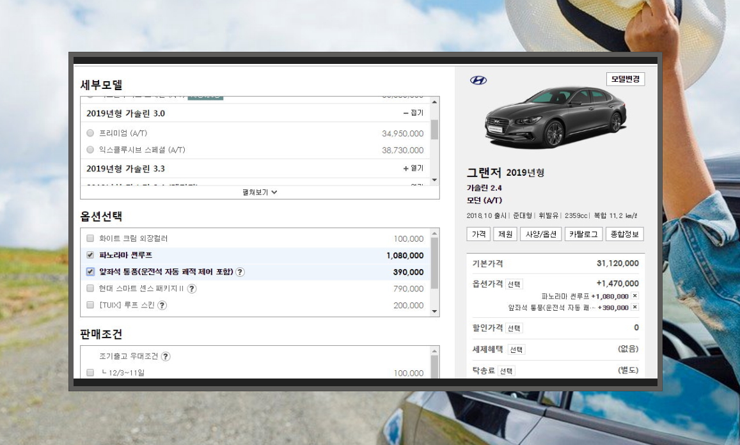This screenshot has height=445, width=740.
Task: Check 현대 스마트 센스 패키지 II
Action: click(x=90, y=288)
